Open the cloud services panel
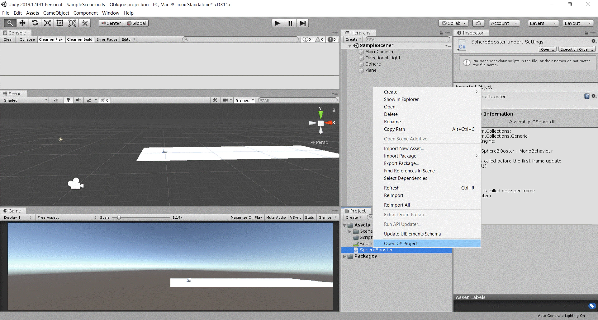This screenshot has width=598, height=320. (479, 23)
